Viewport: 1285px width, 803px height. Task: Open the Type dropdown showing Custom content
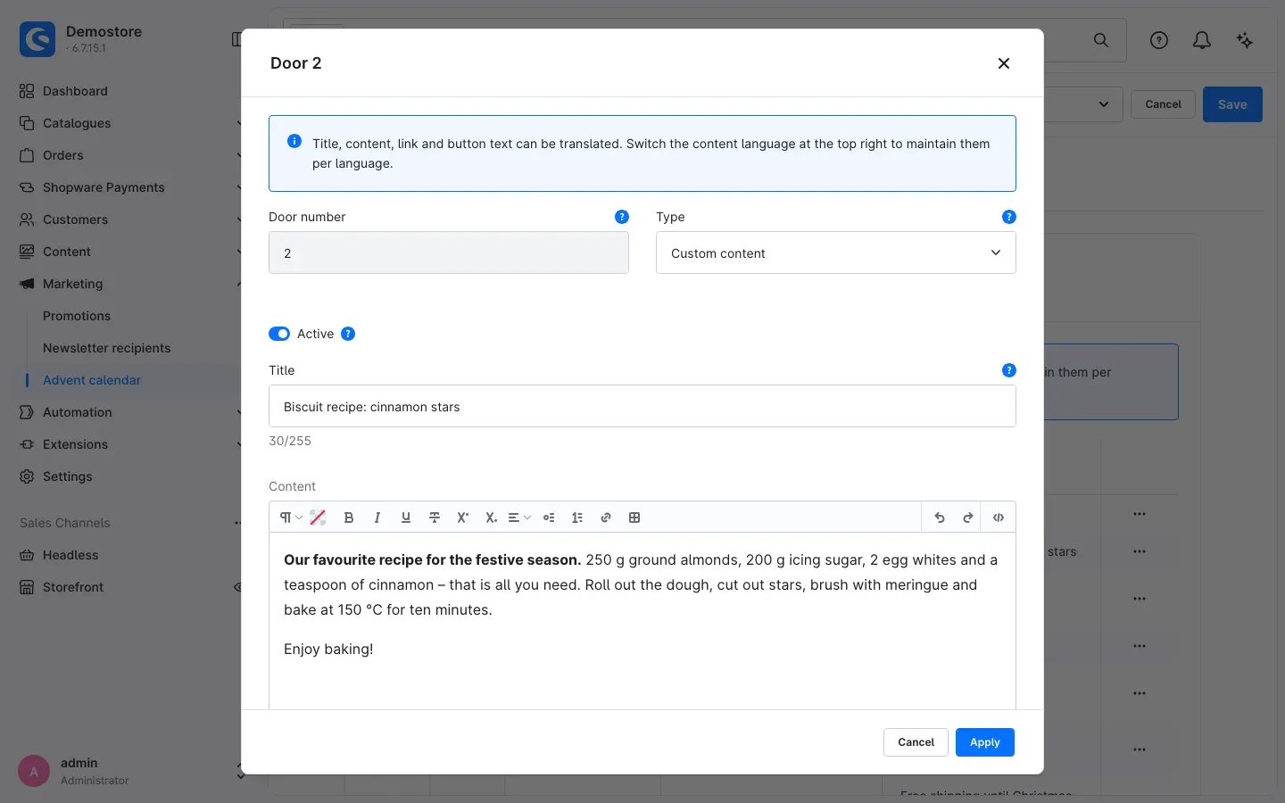836,252
